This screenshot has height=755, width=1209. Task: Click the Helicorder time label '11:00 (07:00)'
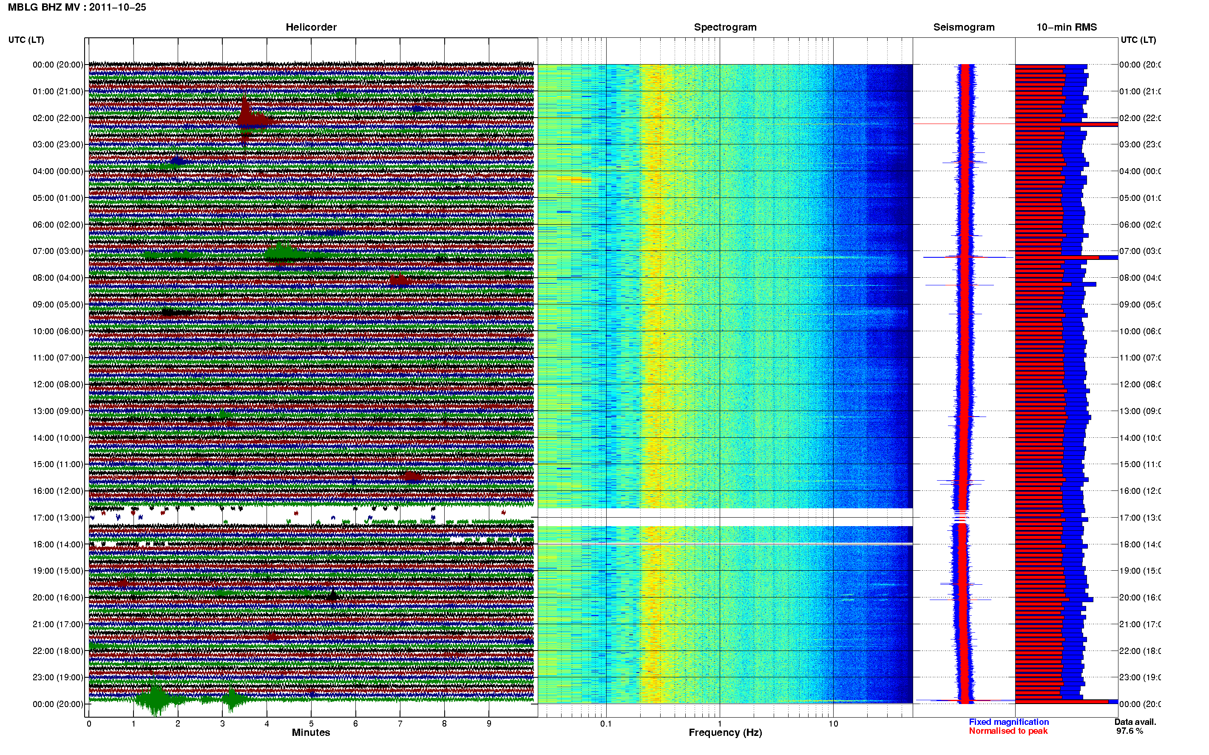click(x=58, y=358)
